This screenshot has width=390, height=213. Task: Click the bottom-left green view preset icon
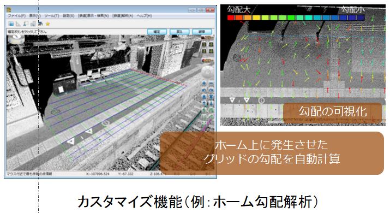coord(204,51)
